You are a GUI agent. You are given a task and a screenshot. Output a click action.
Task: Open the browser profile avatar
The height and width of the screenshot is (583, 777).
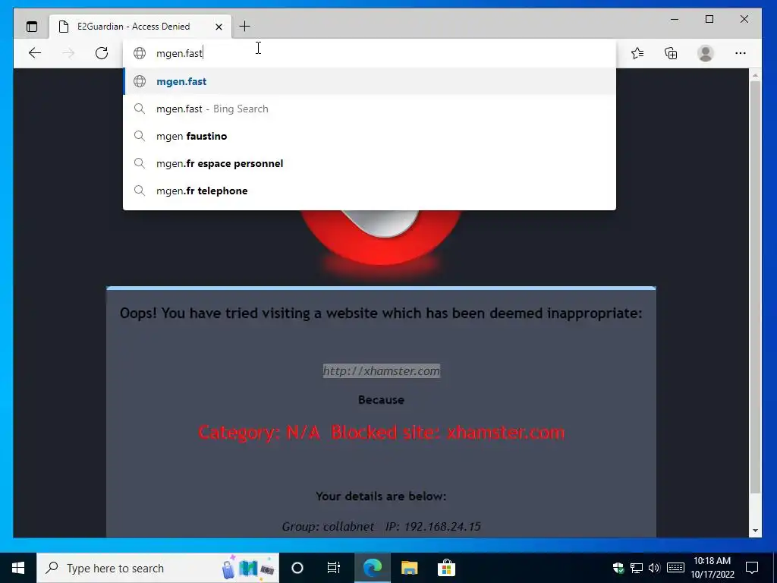coord(705,53)
